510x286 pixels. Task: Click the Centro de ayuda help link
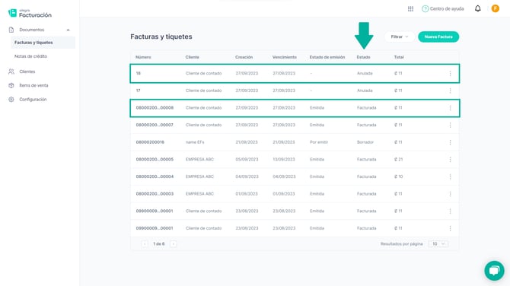click(x=443, y=9)
